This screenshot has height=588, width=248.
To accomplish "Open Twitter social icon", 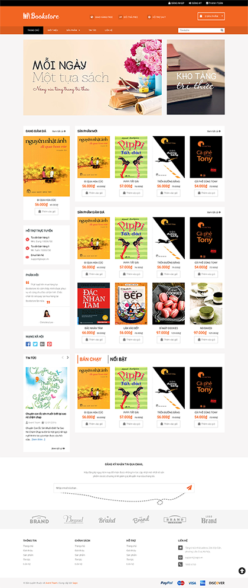I will [x=35, y=344].
